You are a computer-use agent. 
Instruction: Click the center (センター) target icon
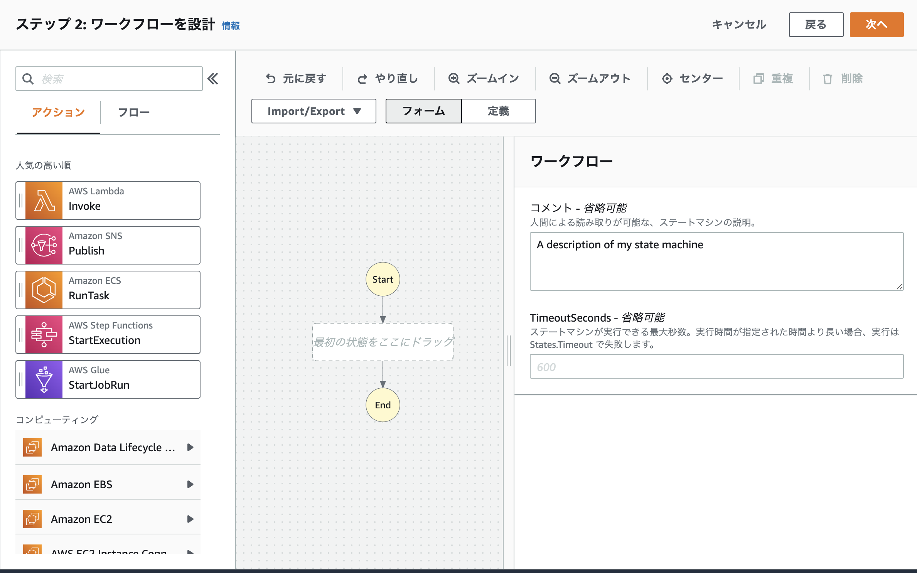[667, 79]
